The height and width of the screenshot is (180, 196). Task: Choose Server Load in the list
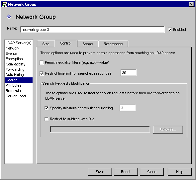[19, 96]
